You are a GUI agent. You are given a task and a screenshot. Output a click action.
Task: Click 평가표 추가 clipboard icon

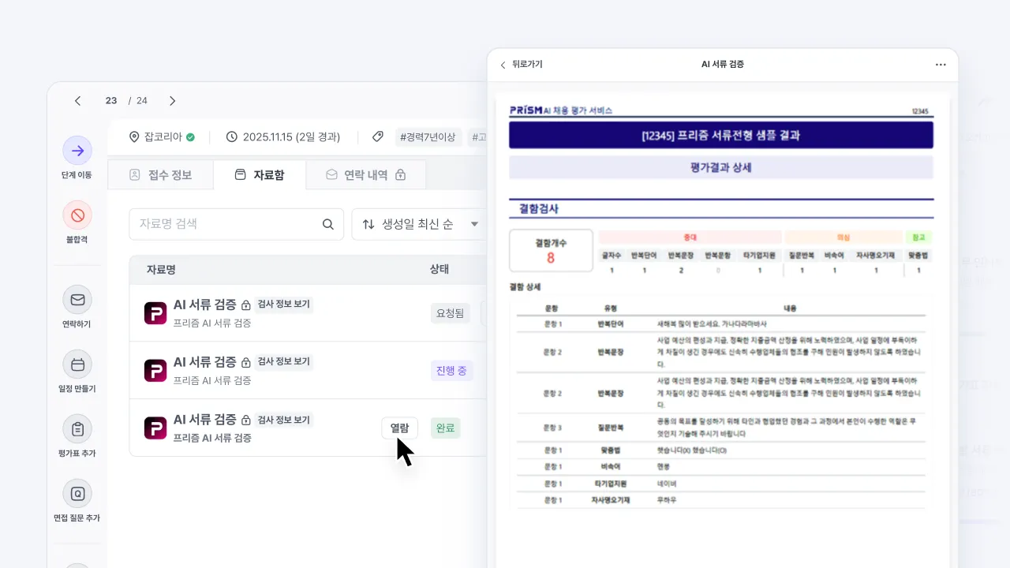[77, 429]
